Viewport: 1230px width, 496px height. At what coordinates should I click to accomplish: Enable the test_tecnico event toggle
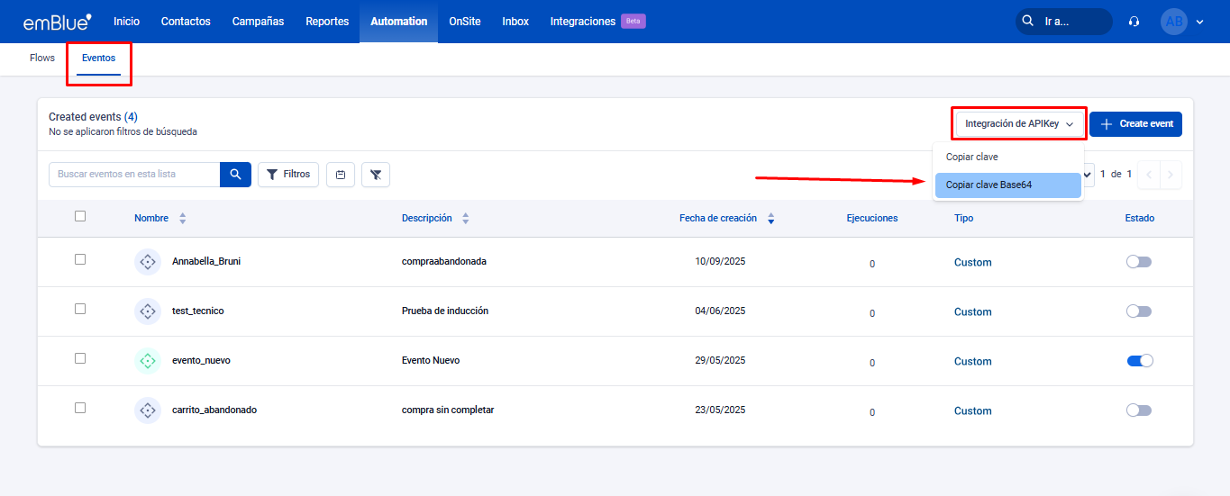click(1139, 311)
